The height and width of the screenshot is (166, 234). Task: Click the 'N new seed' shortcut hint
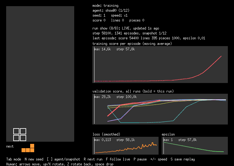tap(34, 159)
